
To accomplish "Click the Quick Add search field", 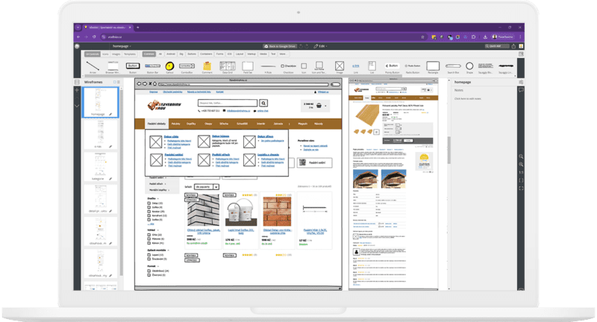I will 498,45.
